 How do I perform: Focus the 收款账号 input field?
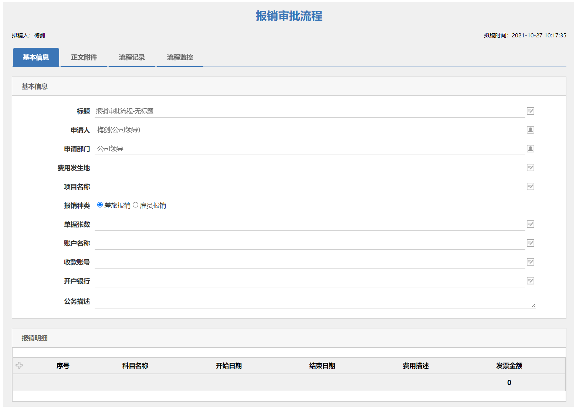coord(310,262)
